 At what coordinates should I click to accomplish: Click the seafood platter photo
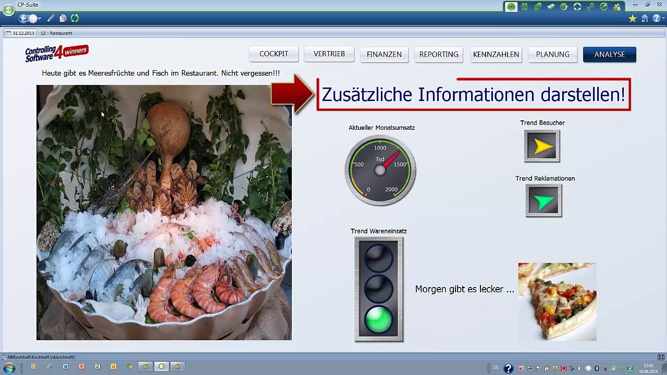pyautogui.click(x=164, y=213)
